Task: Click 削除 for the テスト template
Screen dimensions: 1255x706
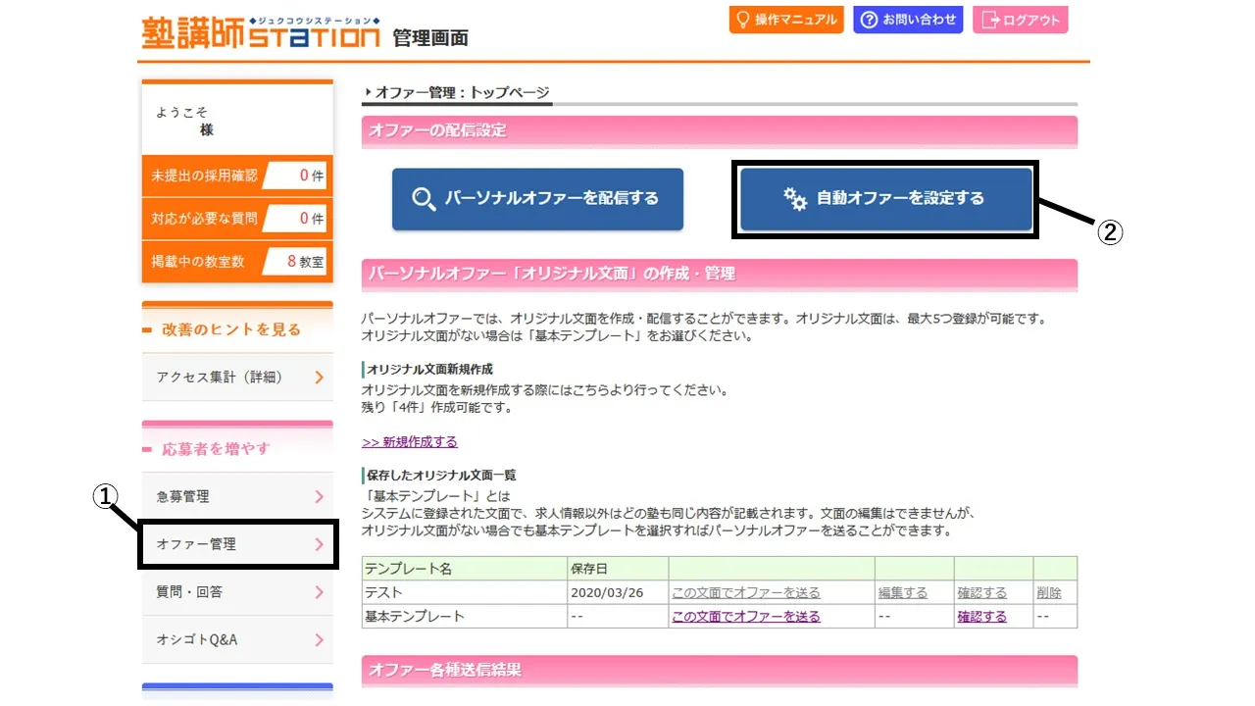Action: pyautogui.click(x=1048, y=593)
